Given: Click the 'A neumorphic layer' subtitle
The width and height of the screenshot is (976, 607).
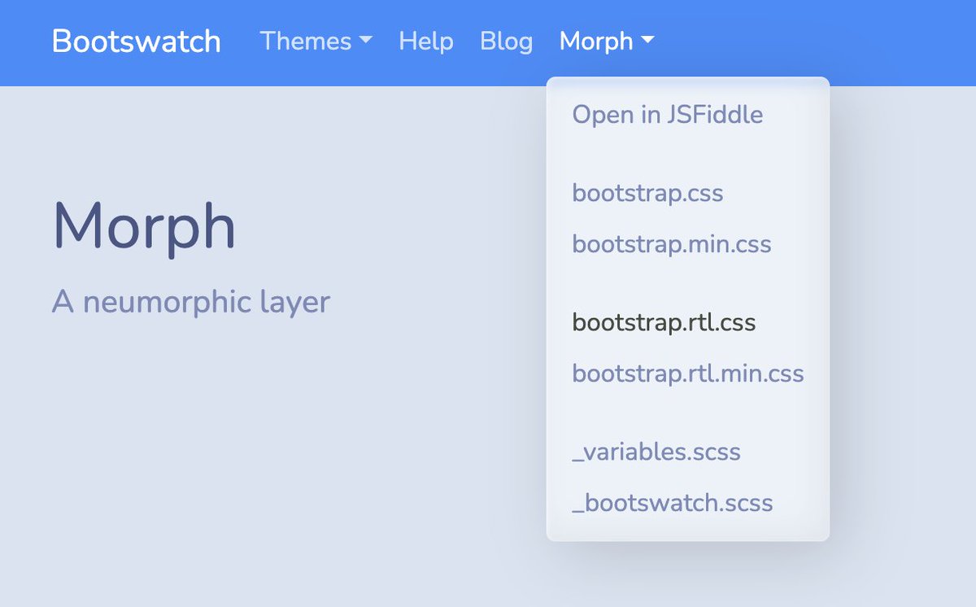Looking at the screenshot, I should point(191,302).
